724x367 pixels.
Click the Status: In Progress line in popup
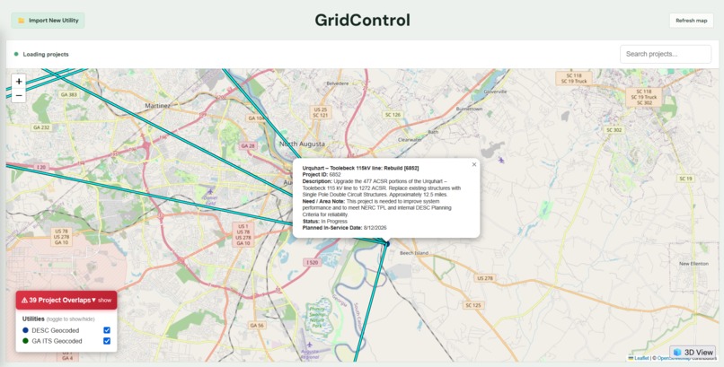(x=324, y=222)
